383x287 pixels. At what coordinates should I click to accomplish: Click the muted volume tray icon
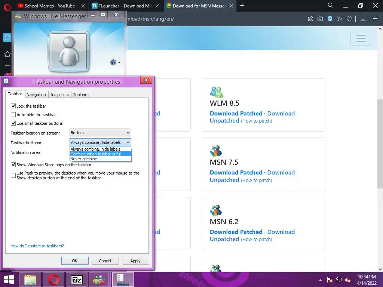tap(348, 280)
